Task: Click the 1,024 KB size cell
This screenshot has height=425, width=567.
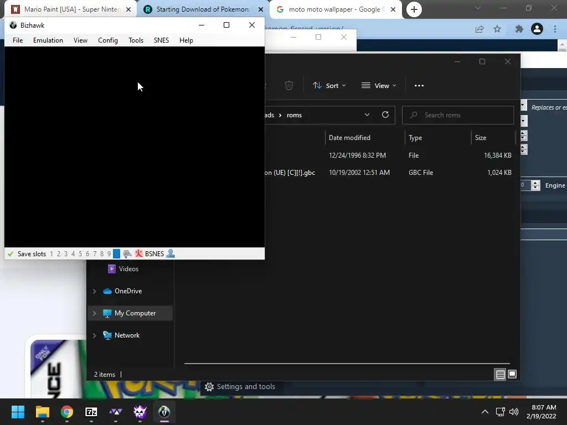Action: tap(499, 173)
